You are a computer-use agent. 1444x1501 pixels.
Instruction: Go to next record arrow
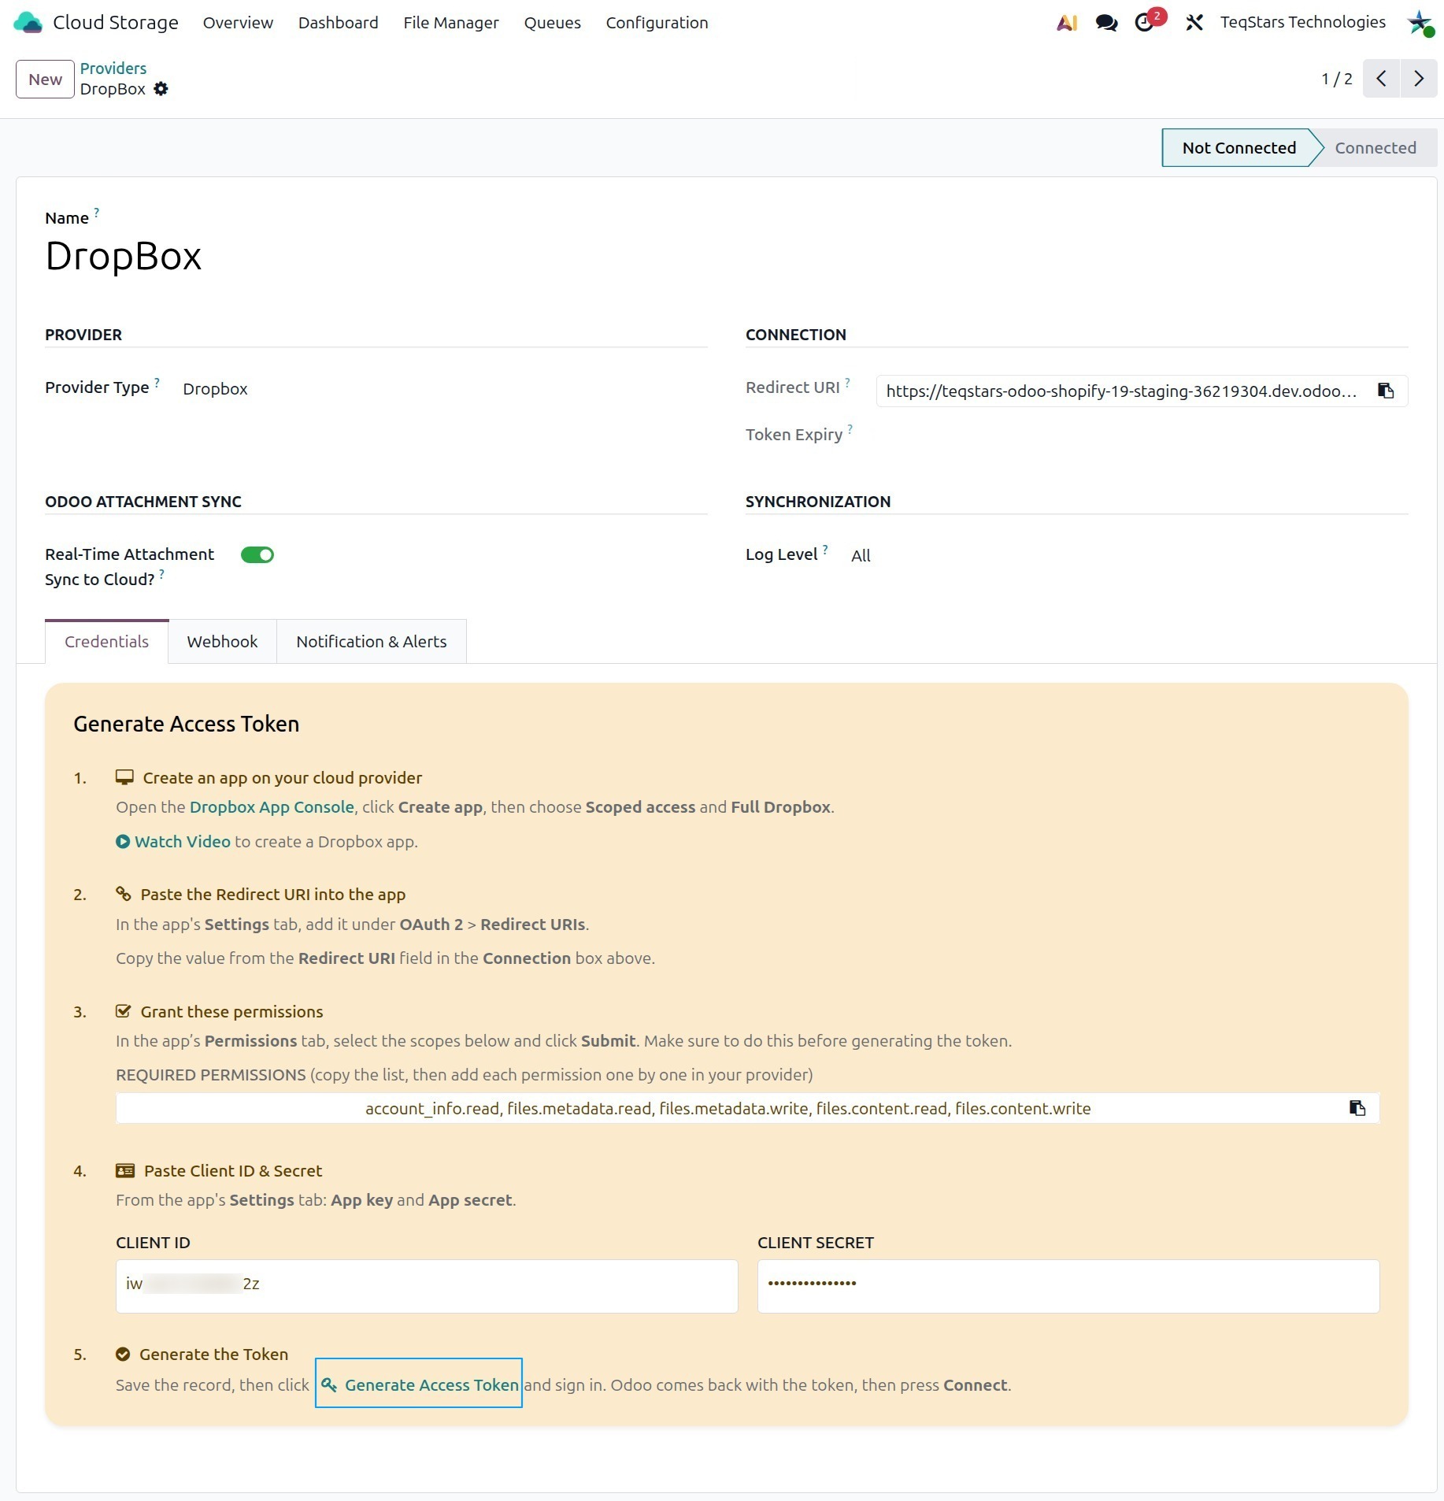click(1419, 79)
